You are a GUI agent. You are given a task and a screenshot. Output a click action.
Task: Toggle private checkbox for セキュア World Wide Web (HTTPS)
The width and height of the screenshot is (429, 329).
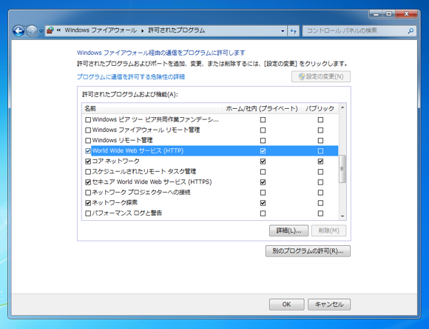coord(263,182)
